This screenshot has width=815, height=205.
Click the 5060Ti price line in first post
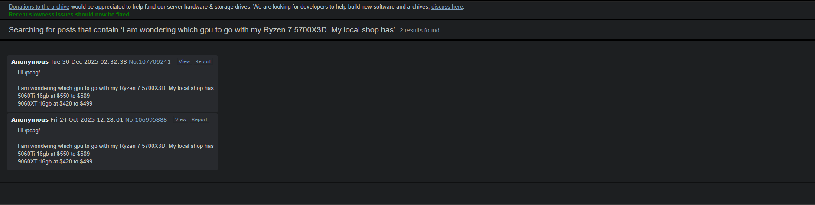point(54,96)
